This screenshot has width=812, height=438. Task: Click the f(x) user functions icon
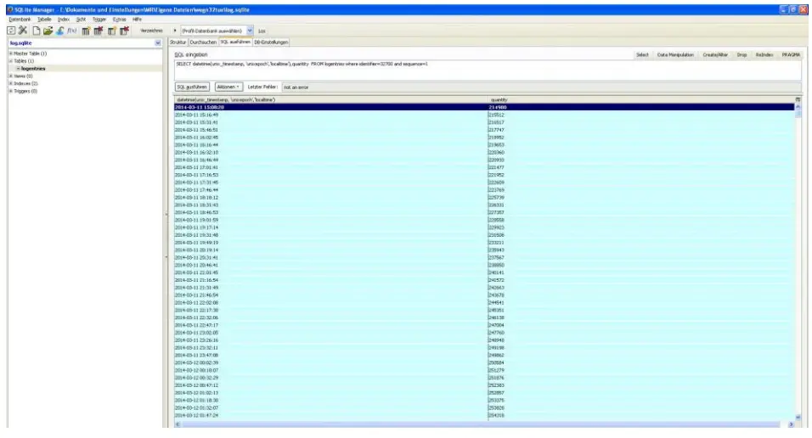coord(72,31)
